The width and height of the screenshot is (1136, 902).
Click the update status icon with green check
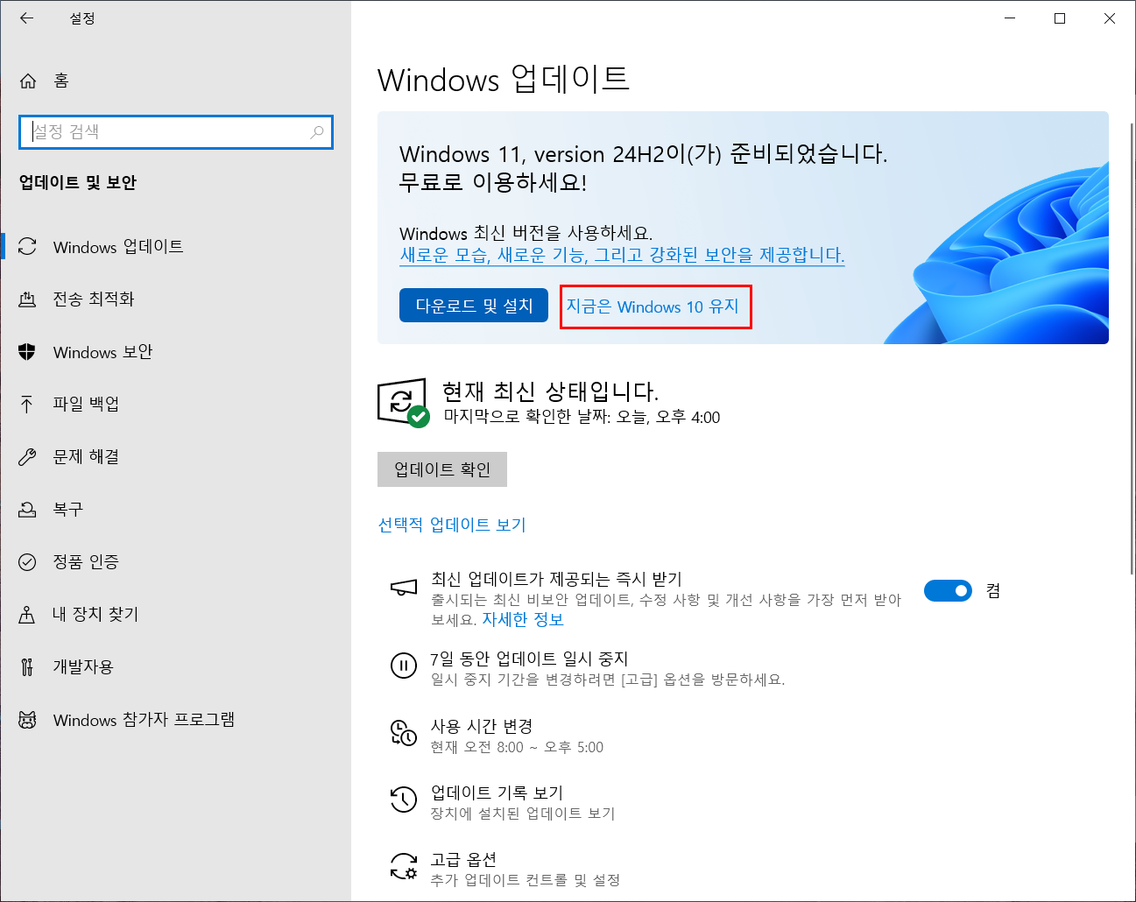[403, 403]
